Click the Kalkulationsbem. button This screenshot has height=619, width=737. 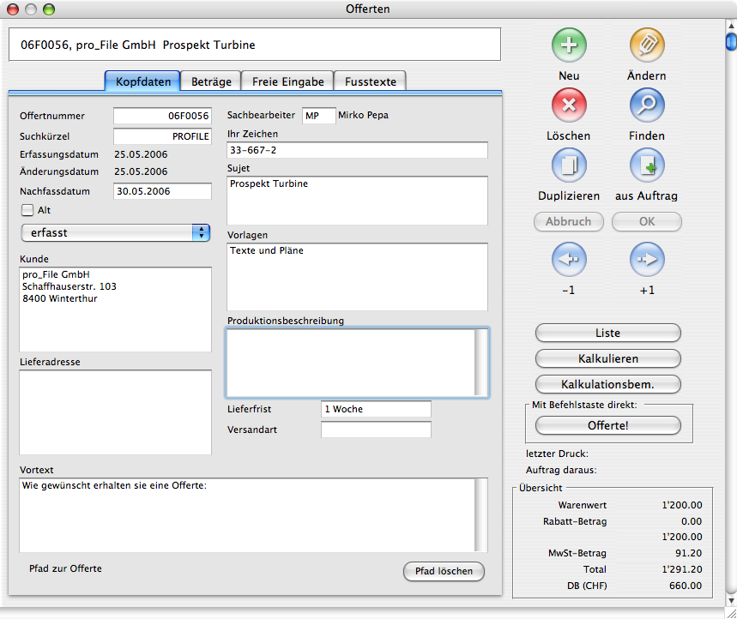pos(607,384)
